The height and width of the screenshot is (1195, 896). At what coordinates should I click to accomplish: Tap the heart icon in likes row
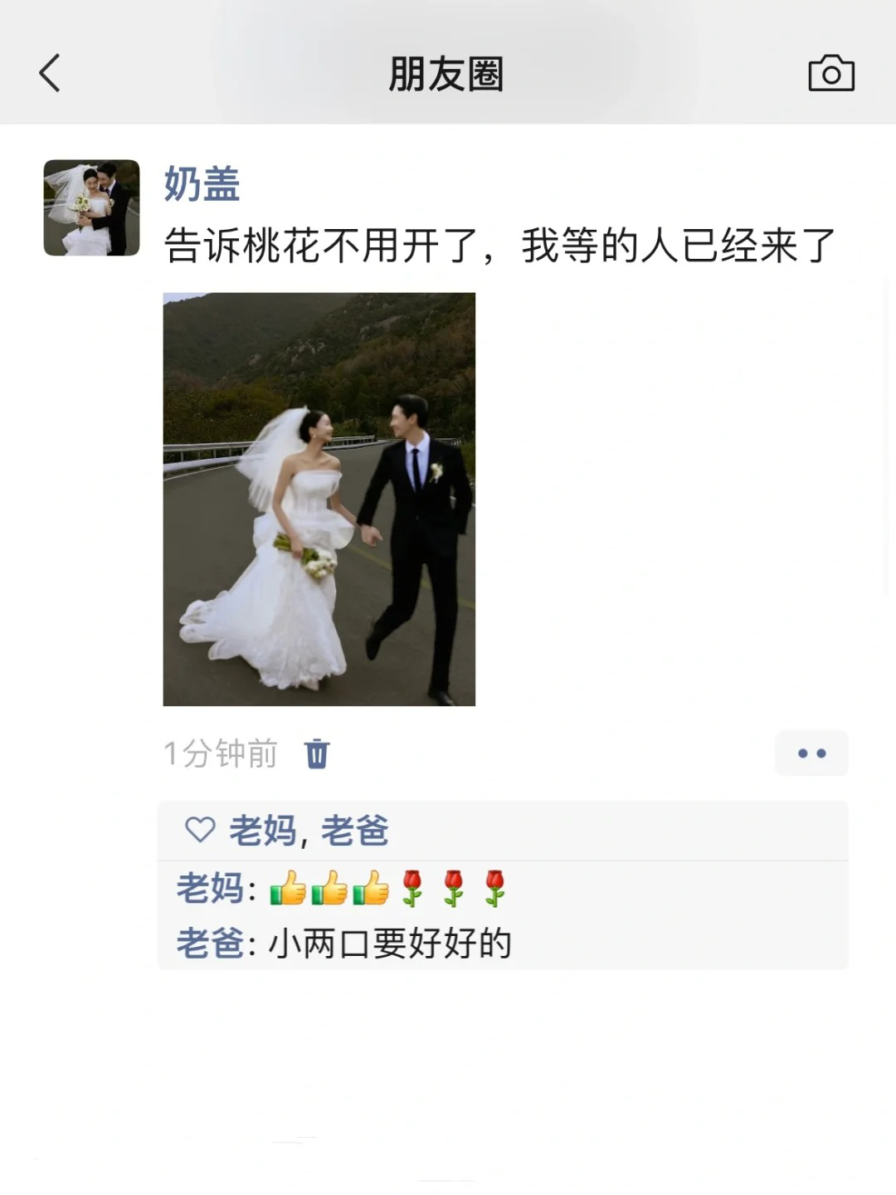click(200, 829)
